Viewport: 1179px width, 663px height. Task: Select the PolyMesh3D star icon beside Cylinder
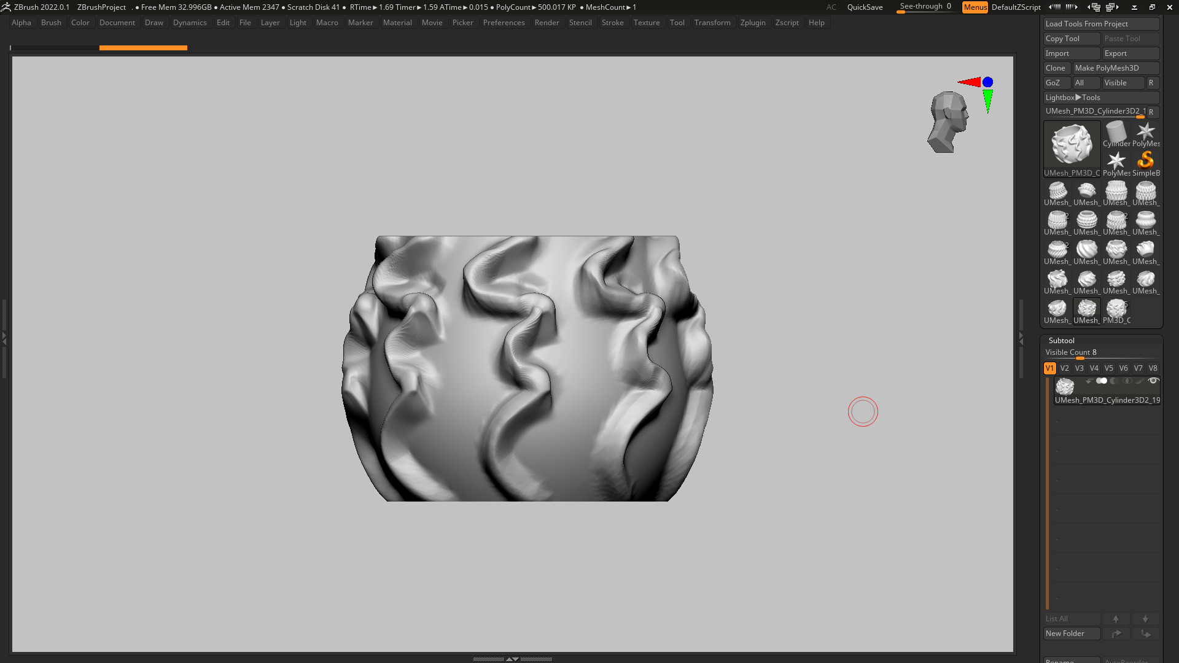coord(1145,134)
